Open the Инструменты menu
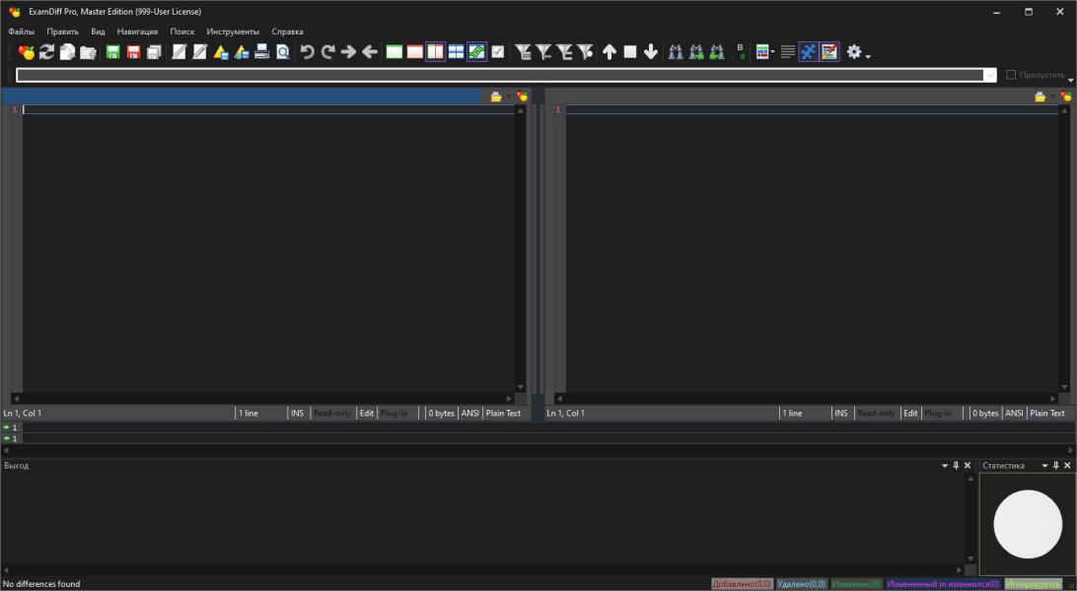The image size is (1077, 591). [233, 32]
